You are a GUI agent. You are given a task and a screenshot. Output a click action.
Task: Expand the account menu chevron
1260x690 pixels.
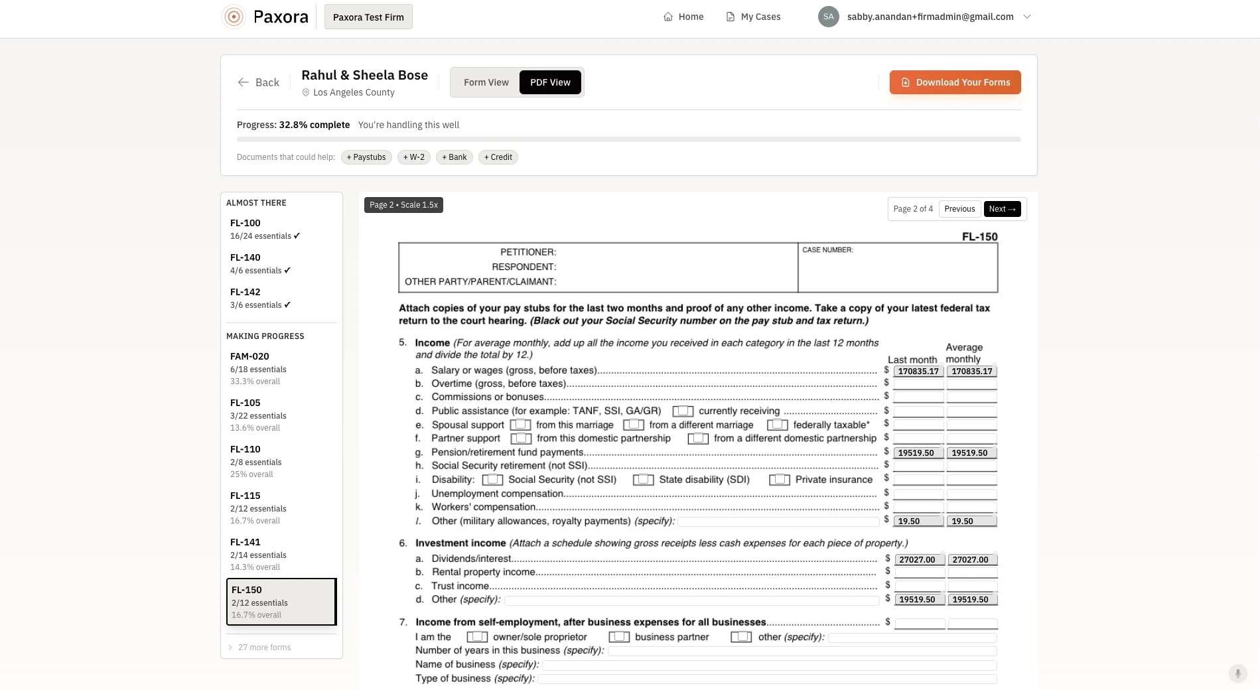click(x=1027, y=17)
